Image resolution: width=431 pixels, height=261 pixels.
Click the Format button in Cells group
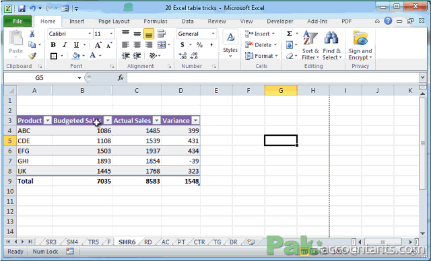261,56
